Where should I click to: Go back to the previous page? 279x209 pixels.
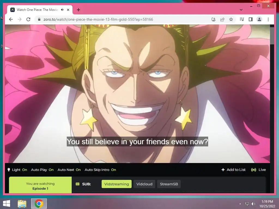[11, 19]
